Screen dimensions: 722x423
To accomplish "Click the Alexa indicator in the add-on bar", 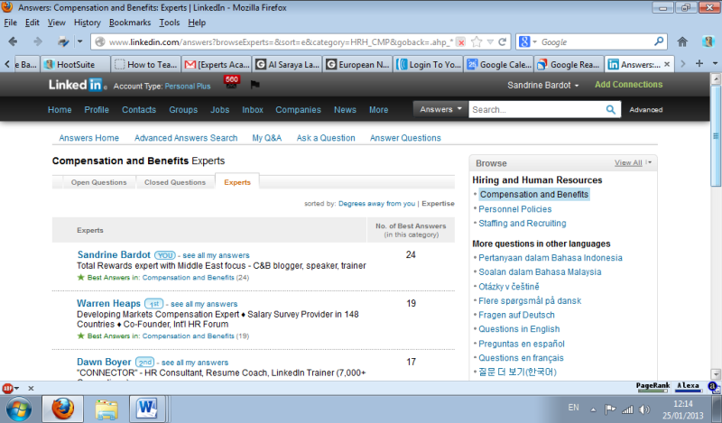I will 688,387.
